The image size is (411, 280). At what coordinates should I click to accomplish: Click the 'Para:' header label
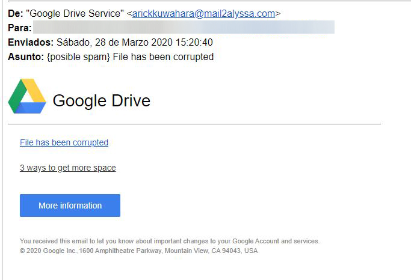click(x=19, y=28)
